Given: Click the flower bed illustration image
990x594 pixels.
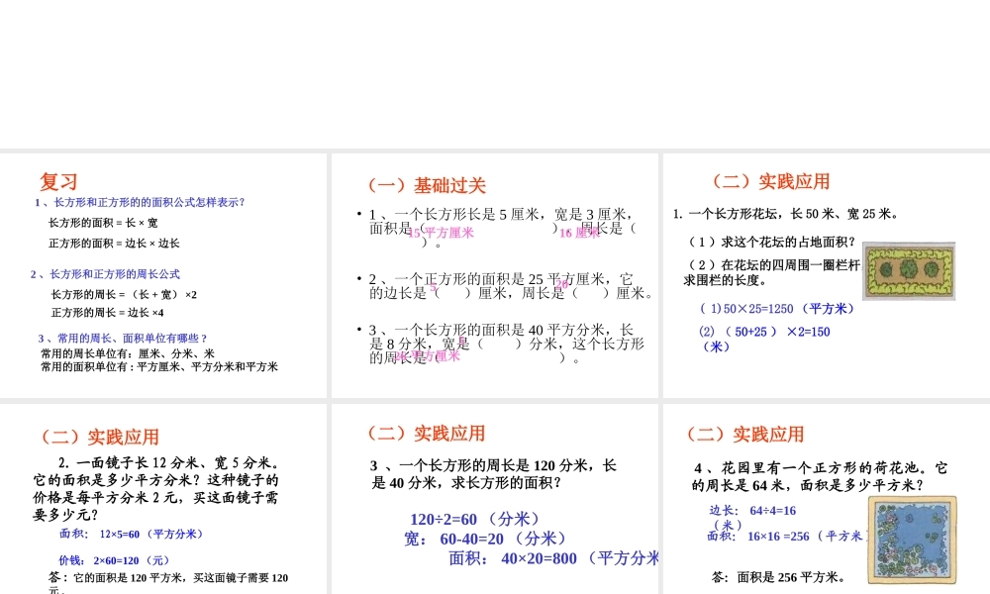Looking at the screenshot, I should click(x=909, y=270).
